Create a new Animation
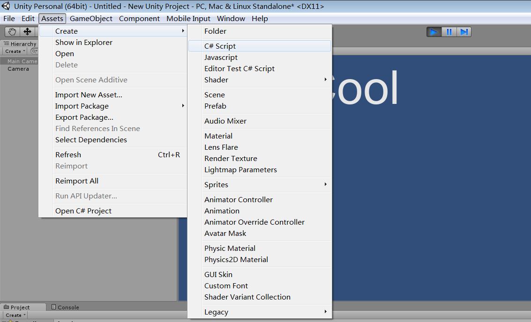 click(x=259, y=211)
